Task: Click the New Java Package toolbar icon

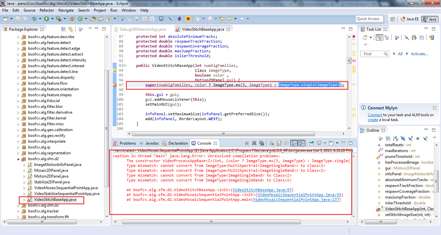Action: click(72, 19)
